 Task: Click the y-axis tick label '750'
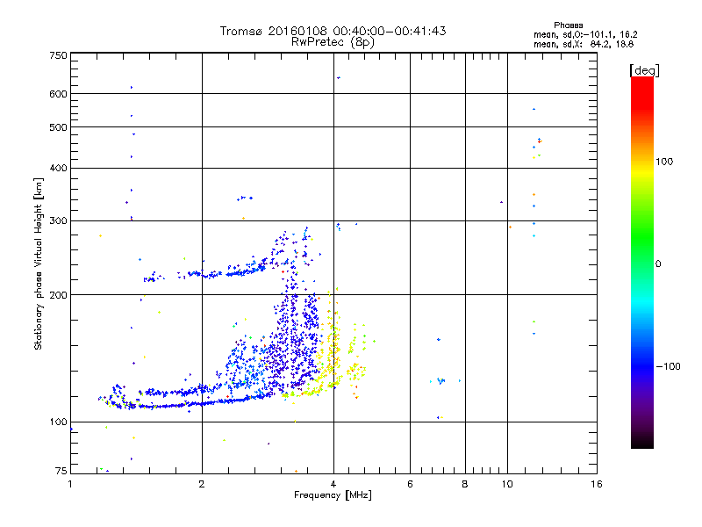pos(59,55)
